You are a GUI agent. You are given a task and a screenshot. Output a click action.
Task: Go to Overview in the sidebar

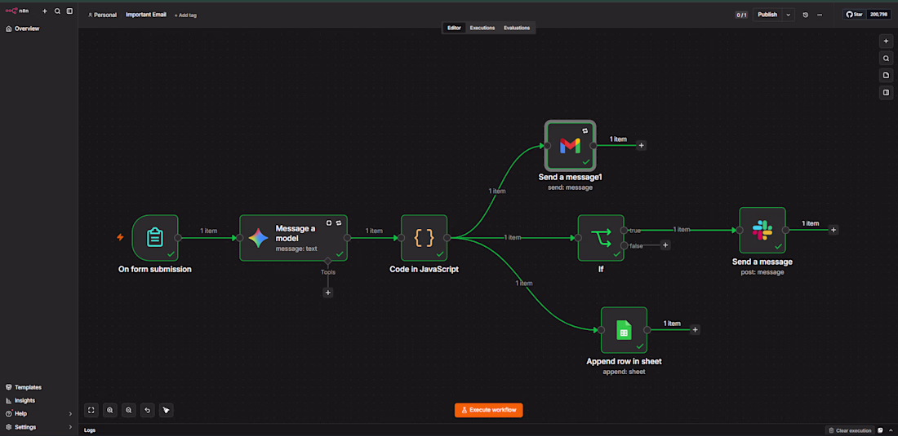[23, 29]
